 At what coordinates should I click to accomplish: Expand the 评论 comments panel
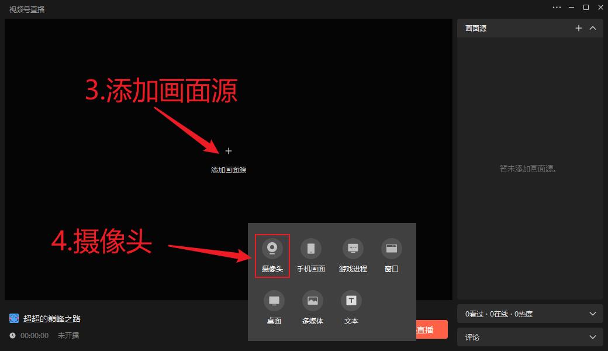pos(593,337)
